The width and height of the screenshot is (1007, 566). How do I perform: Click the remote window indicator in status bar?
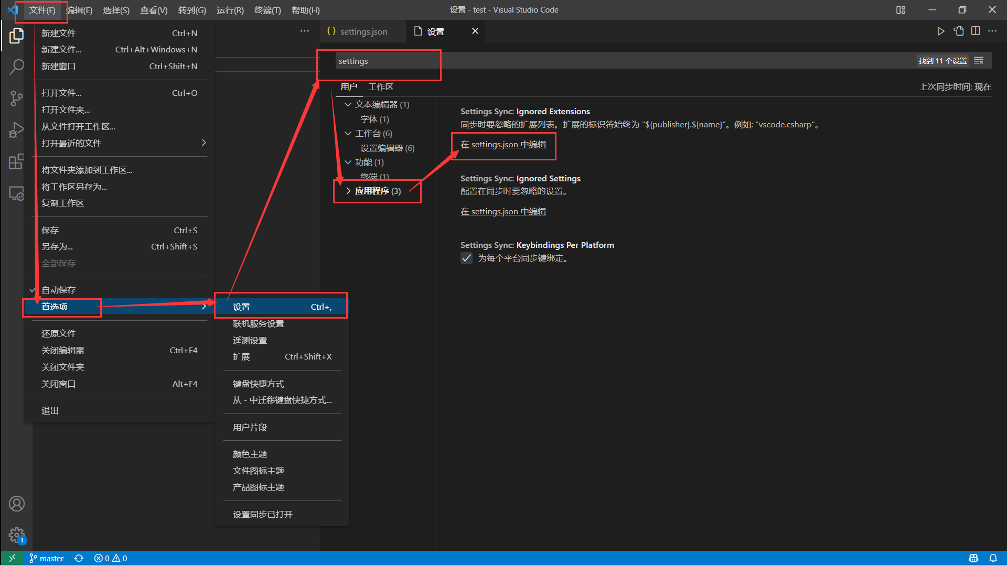click(12, 558)
